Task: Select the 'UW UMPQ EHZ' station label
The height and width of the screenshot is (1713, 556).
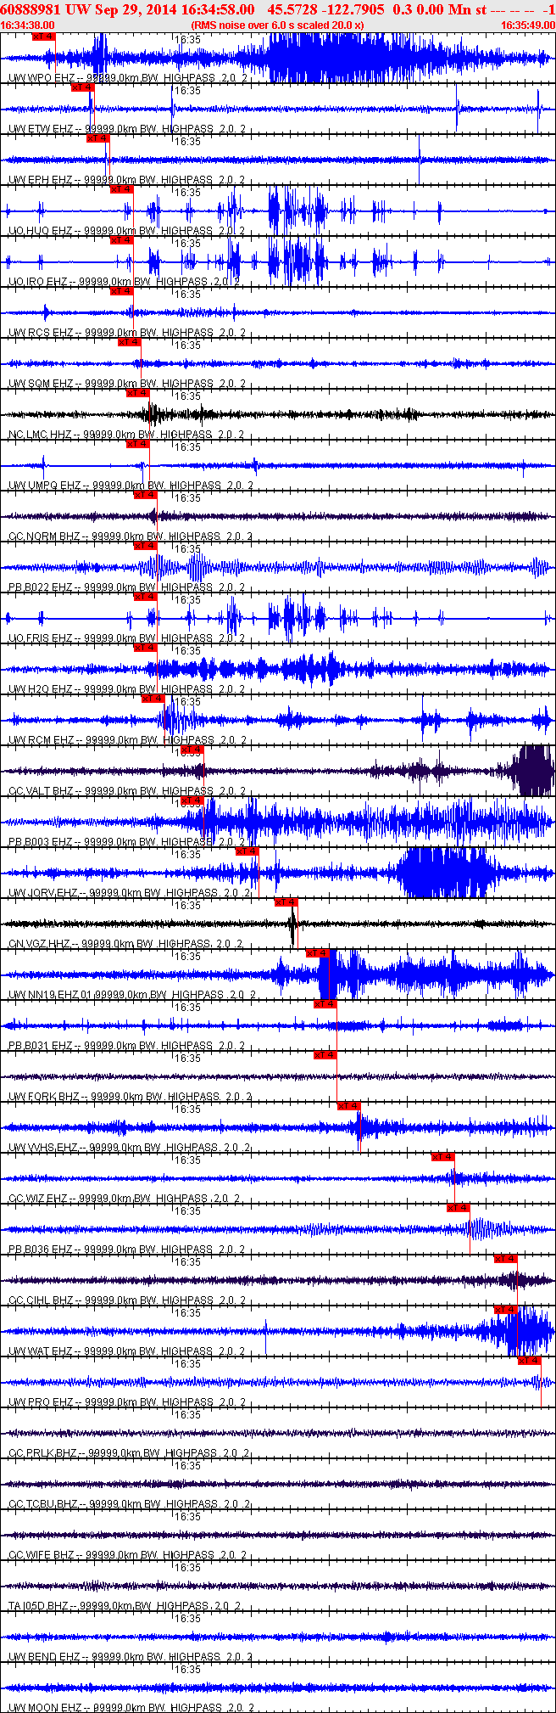Action: click(44, 486)
